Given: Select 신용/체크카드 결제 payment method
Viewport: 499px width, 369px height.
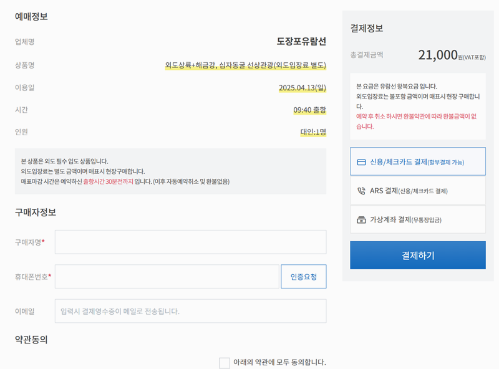Looking at the screenshot, I should [x=418, y=161].
